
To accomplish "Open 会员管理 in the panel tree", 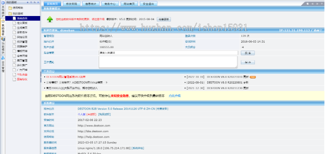I will tap(22, 56).
